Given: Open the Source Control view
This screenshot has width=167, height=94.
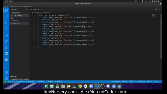Looking at the screenshot, I should tap(6, 22).
